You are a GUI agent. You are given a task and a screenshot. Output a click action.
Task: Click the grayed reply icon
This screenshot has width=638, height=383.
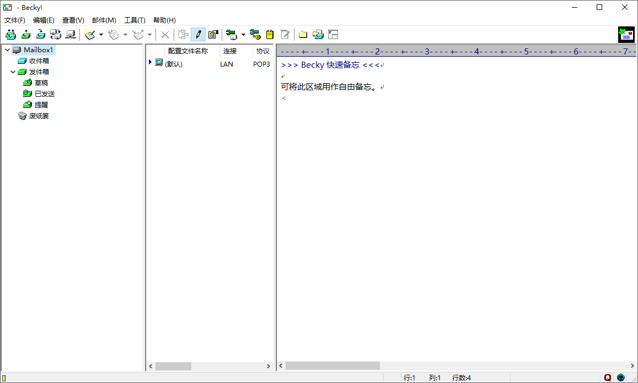click(114, 35)
